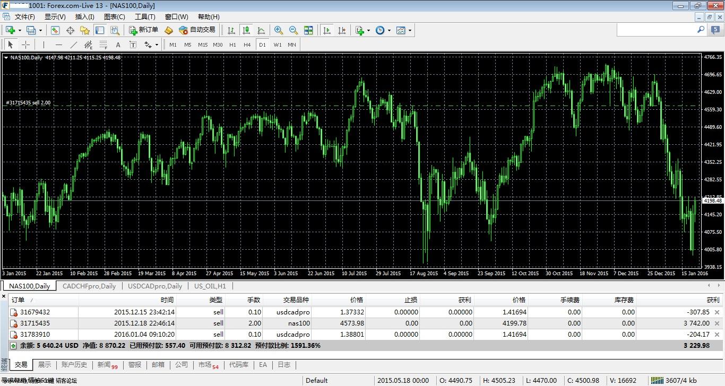
Task: Open the 账户历史 terminal tab
Action: [x=74, y=365]
